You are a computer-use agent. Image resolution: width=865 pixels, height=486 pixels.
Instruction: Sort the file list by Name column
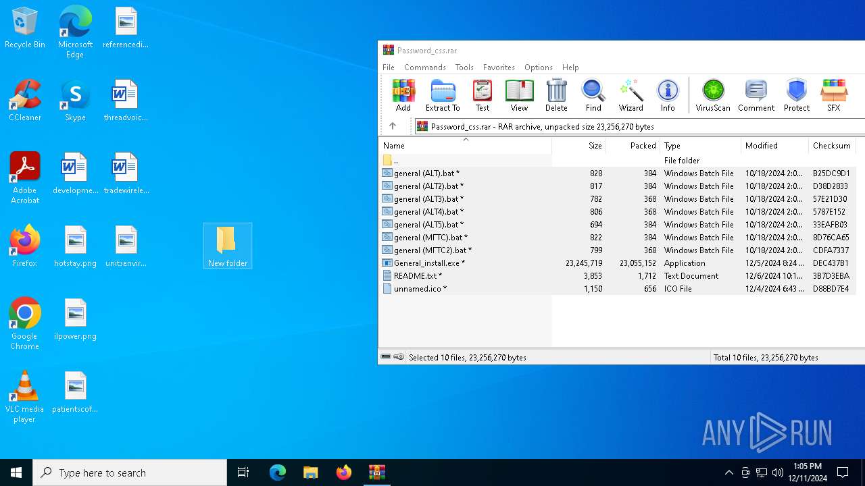(x=465, y=146)
